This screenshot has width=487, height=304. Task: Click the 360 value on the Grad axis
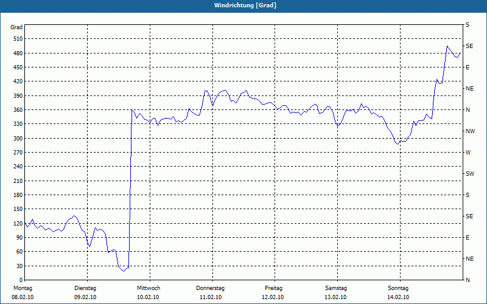(18, 110)
